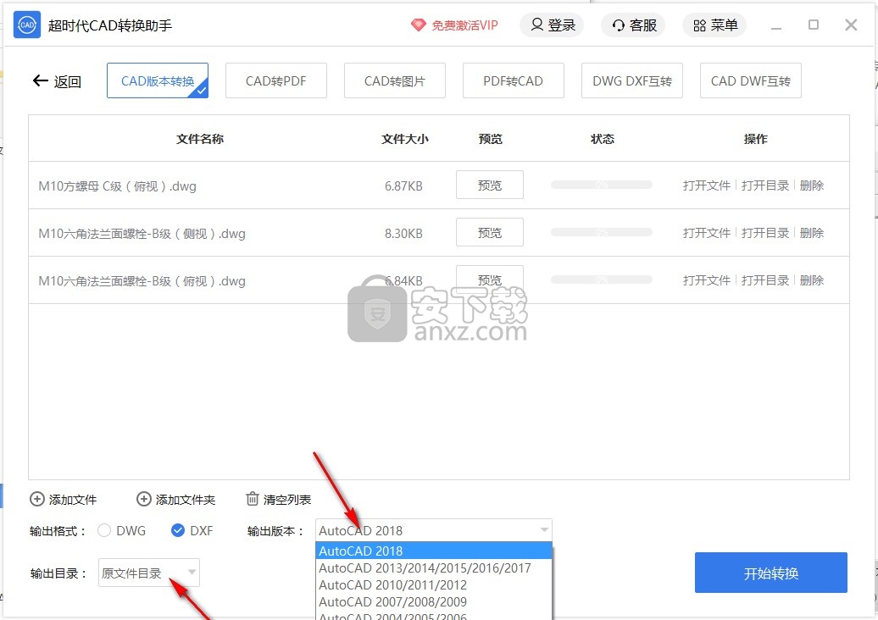The height and width of the screenshot is (620, 878).
Task: Choose AutoCAD 2018 in version list
Action: 434,551
